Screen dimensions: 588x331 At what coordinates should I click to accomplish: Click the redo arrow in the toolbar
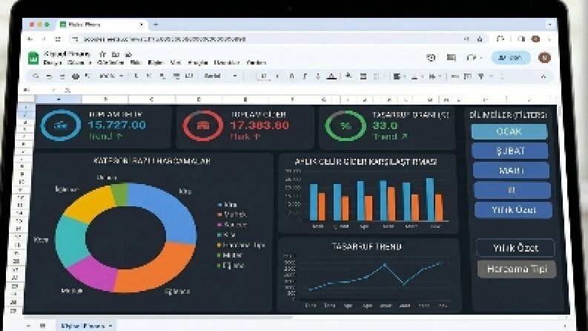tap(62, 76)
